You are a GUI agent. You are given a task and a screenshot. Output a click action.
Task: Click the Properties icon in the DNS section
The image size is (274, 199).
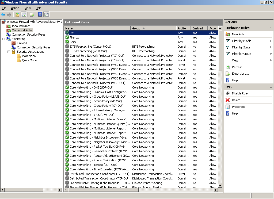[228, 107]
